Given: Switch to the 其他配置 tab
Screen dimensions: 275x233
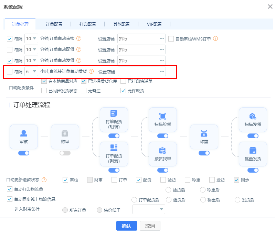Looking at the screenshot, I should click(x=121, y=24).
